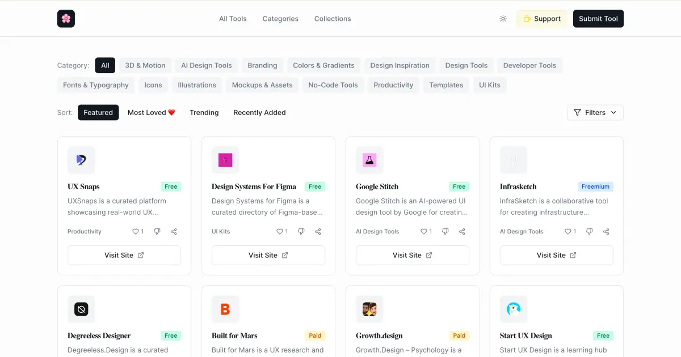Click the funnel icon beside Filters
681x357 pixels.
point(577,112)
